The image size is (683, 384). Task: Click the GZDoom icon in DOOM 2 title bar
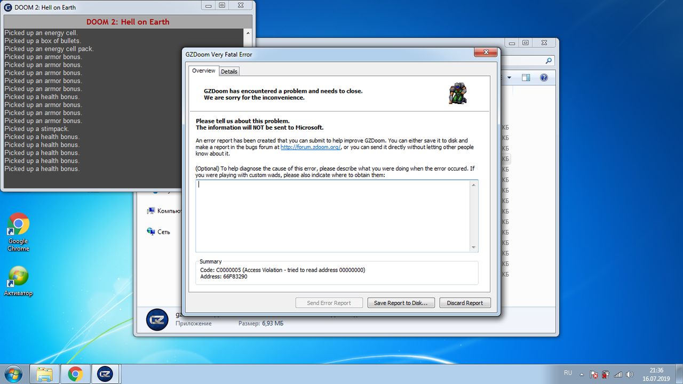click(x=8, y=7)
